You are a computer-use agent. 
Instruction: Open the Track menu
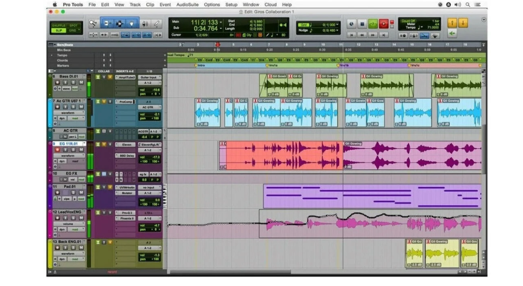(x=135, y=4)
